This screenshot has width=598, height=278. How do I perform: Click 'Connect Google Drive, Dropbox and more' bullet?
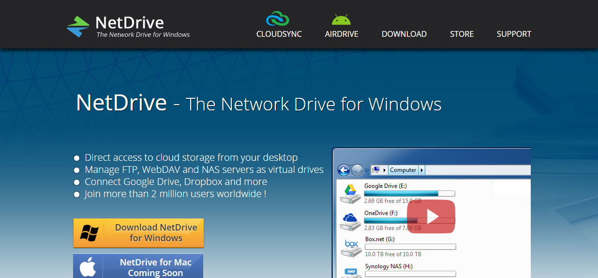tap(176, 182)
